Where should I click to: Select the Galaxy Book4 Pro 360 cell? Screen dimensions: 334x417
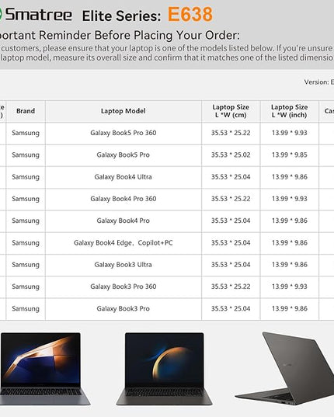pyautogui.click(x=124, y=199)
